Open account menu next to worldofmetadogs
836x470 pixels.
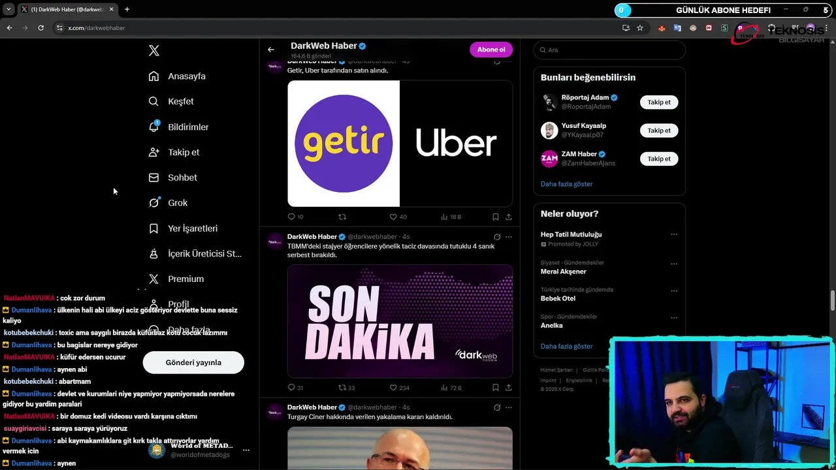click(x=246, y=450)
